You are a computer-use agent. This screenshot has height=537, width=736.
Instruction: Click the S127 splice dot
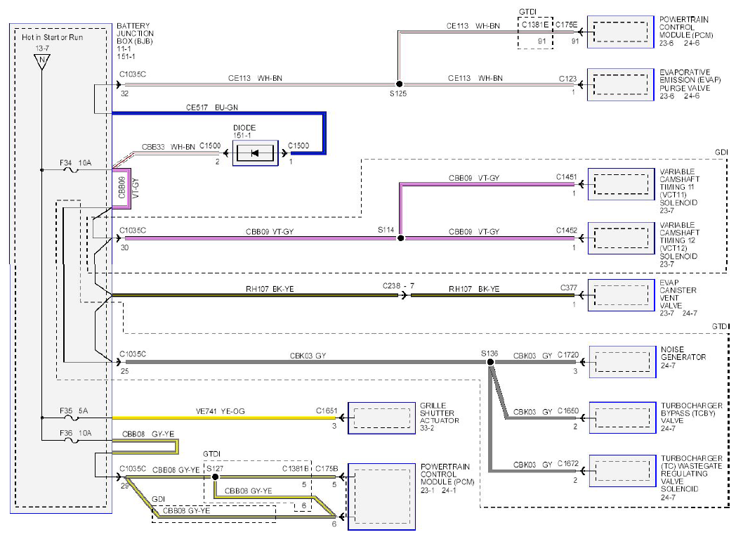(215, 477)
